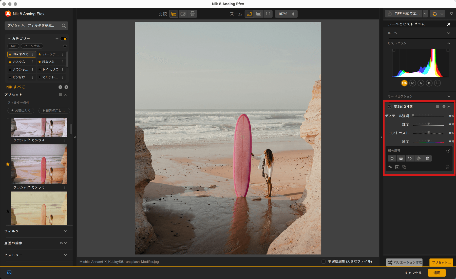This screenshot has width=456, height=279.
Task: Select the Nik category filter tab
Action: (x=13, y=46)
